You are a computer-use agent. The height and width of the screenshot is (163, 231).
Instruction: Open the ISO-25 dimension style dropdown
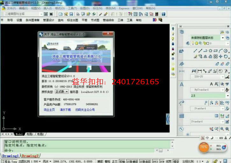coord(207,77)
